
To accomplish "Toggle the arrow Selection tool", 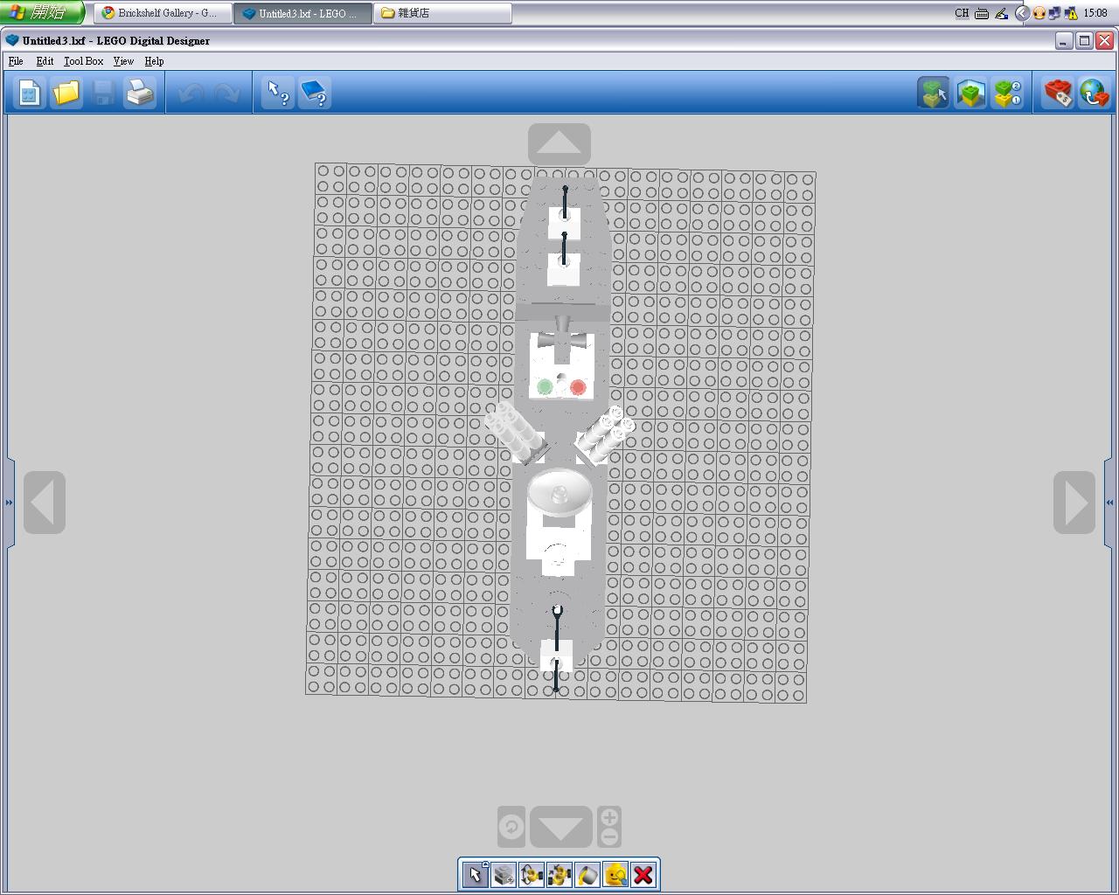I will 475,875.
